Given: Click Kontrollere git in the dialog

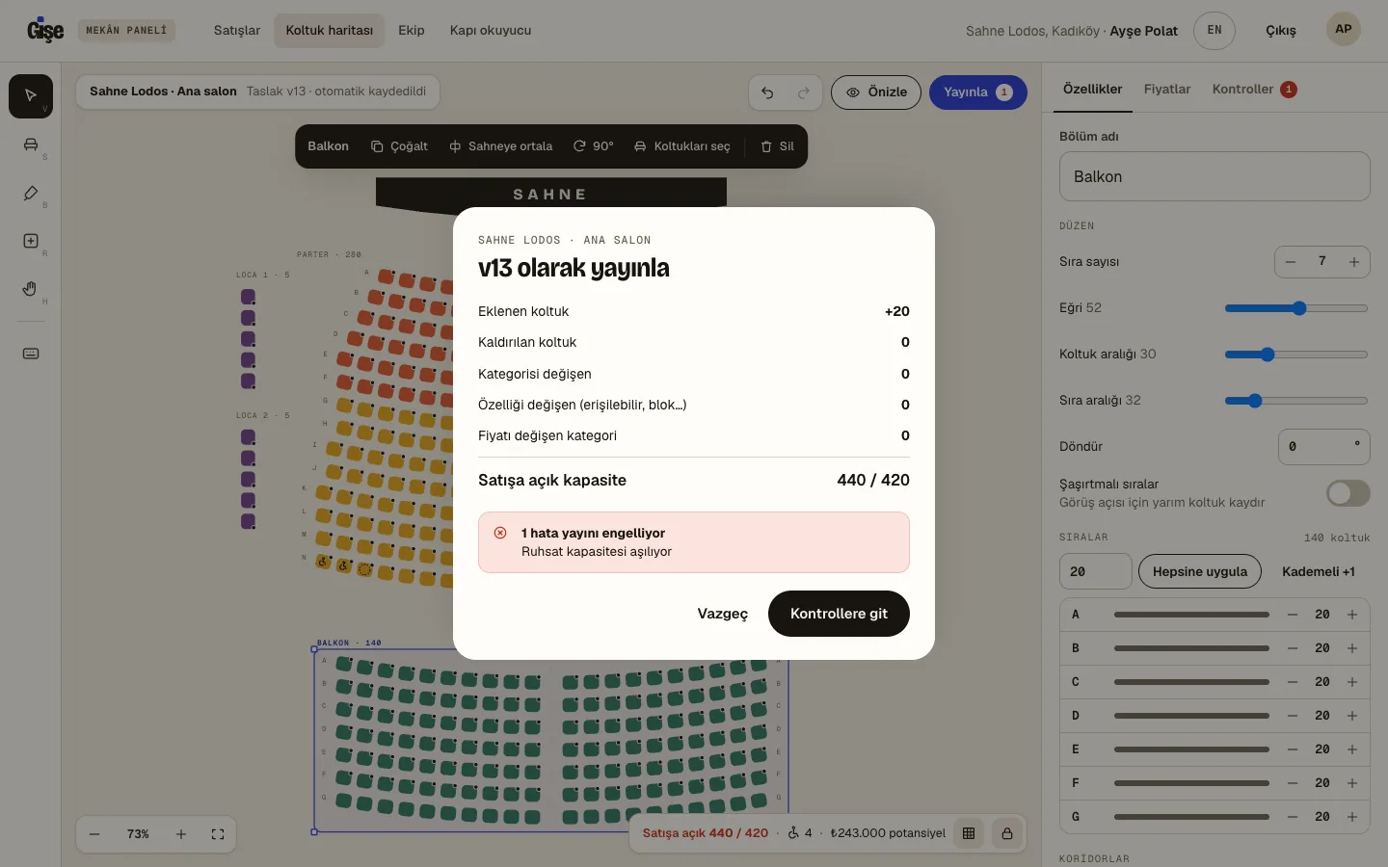Looking at the screenshot, I should (839, 614).
